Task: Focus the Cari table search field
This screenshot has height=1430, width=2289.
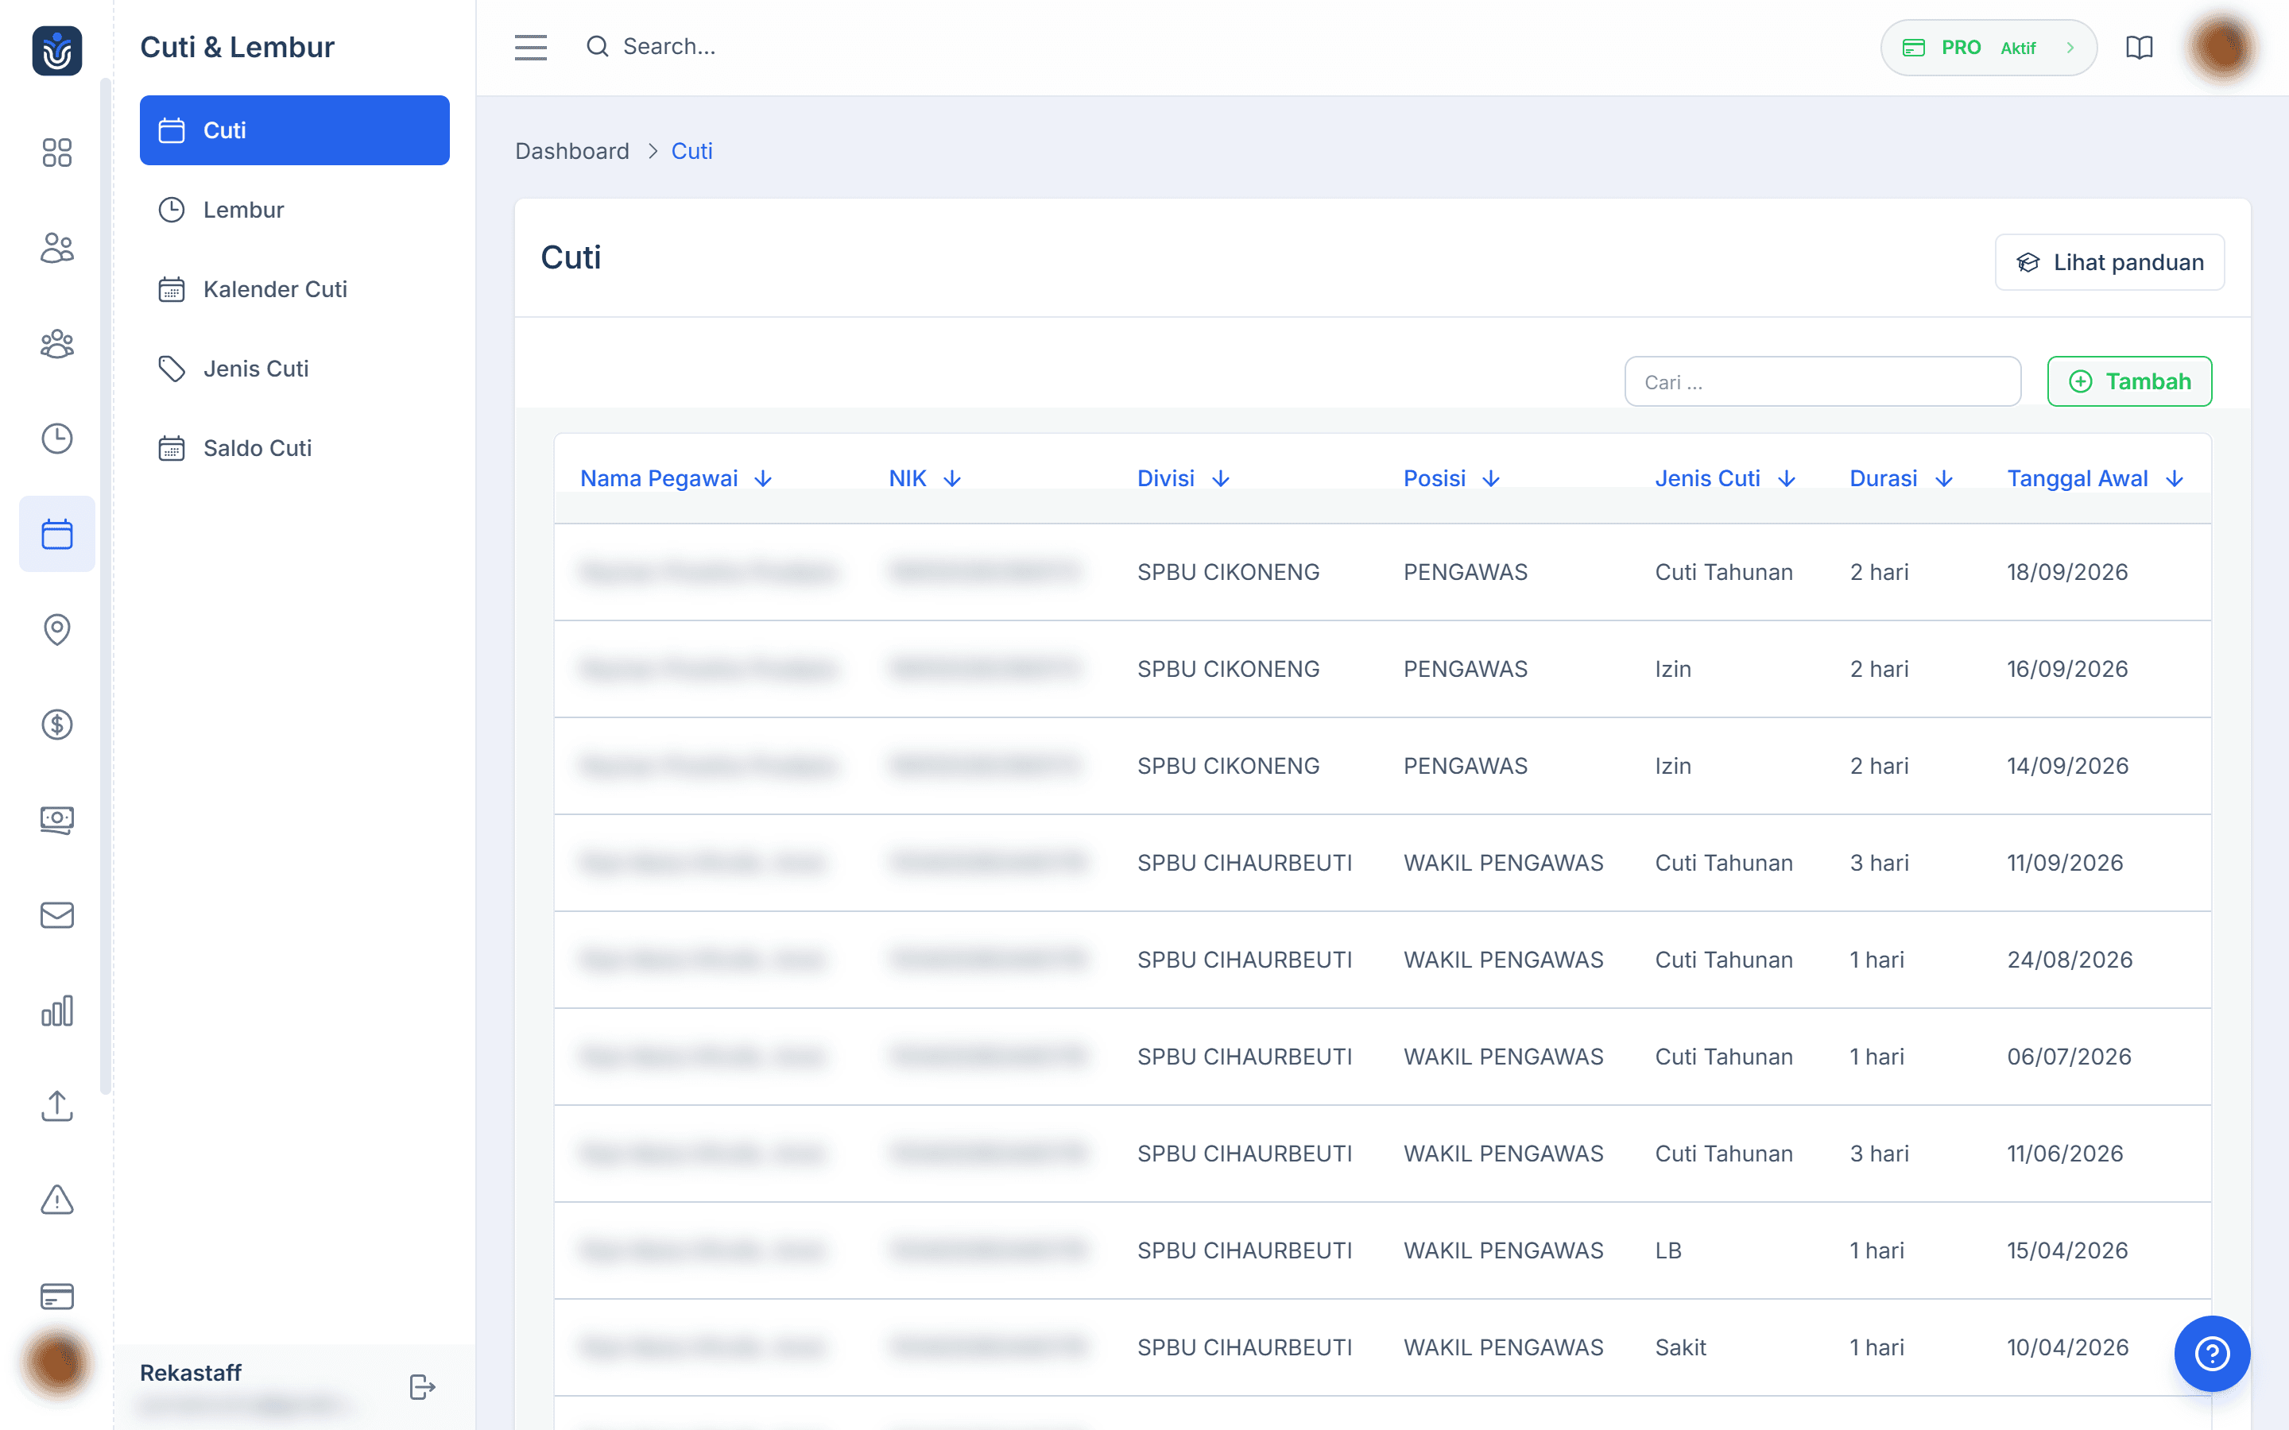Action: tap(1822, 382)
